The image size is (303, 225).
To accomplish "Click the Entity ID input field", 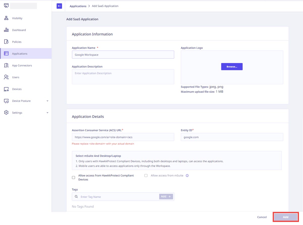I will click(x=232, y=137).
